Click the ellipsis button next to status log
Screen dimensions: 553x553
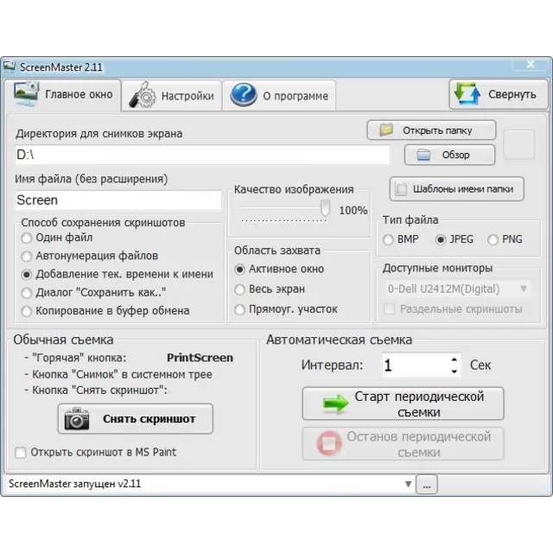tap(427, 485)
